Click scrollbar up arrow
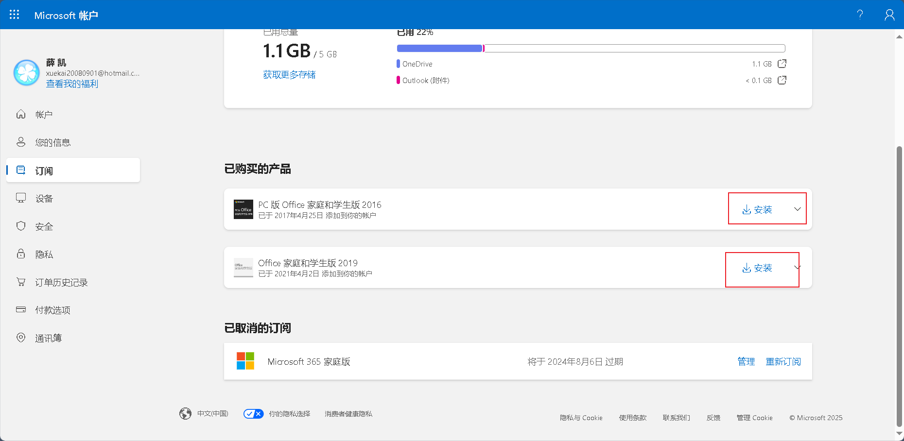 [899, 36]
